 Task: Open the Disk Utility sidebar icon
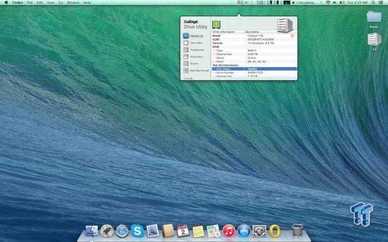[x=186, y=43]
